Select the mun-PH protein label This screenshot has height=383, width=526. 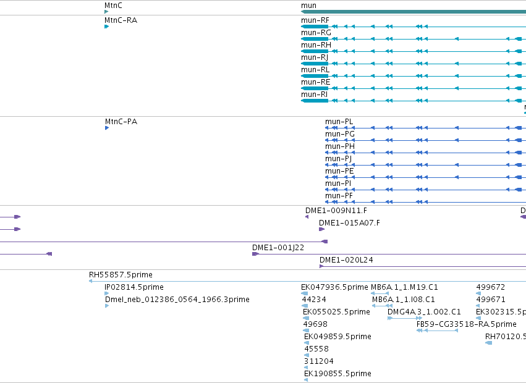340,146
